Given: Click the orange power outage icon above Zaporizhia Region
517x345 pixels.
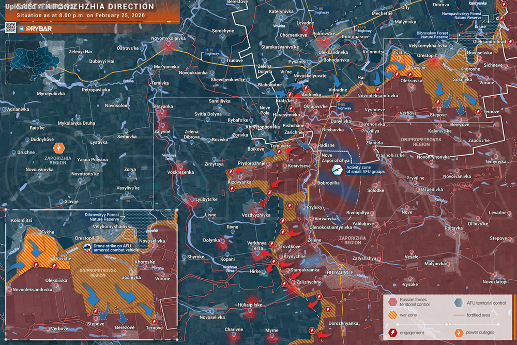Looking at the screenshot, I should click(x=59, y=148).
